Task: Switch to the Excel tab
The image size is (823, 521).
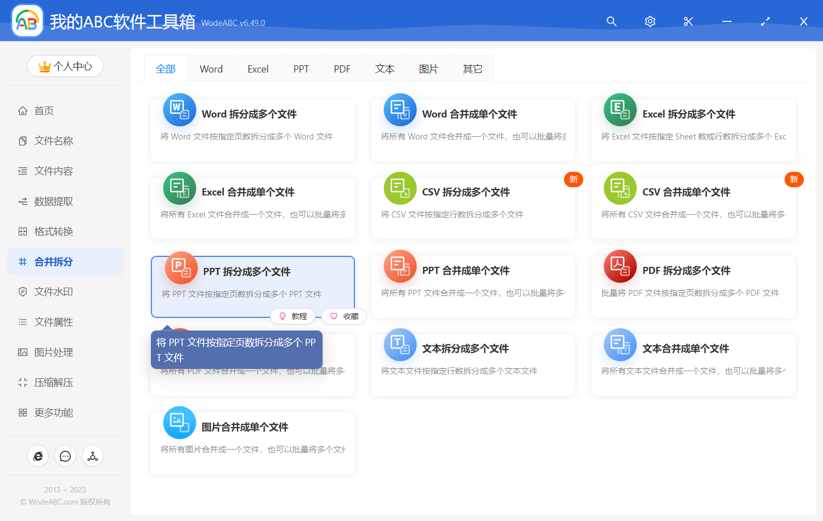Action: click(x=258, y=69)
